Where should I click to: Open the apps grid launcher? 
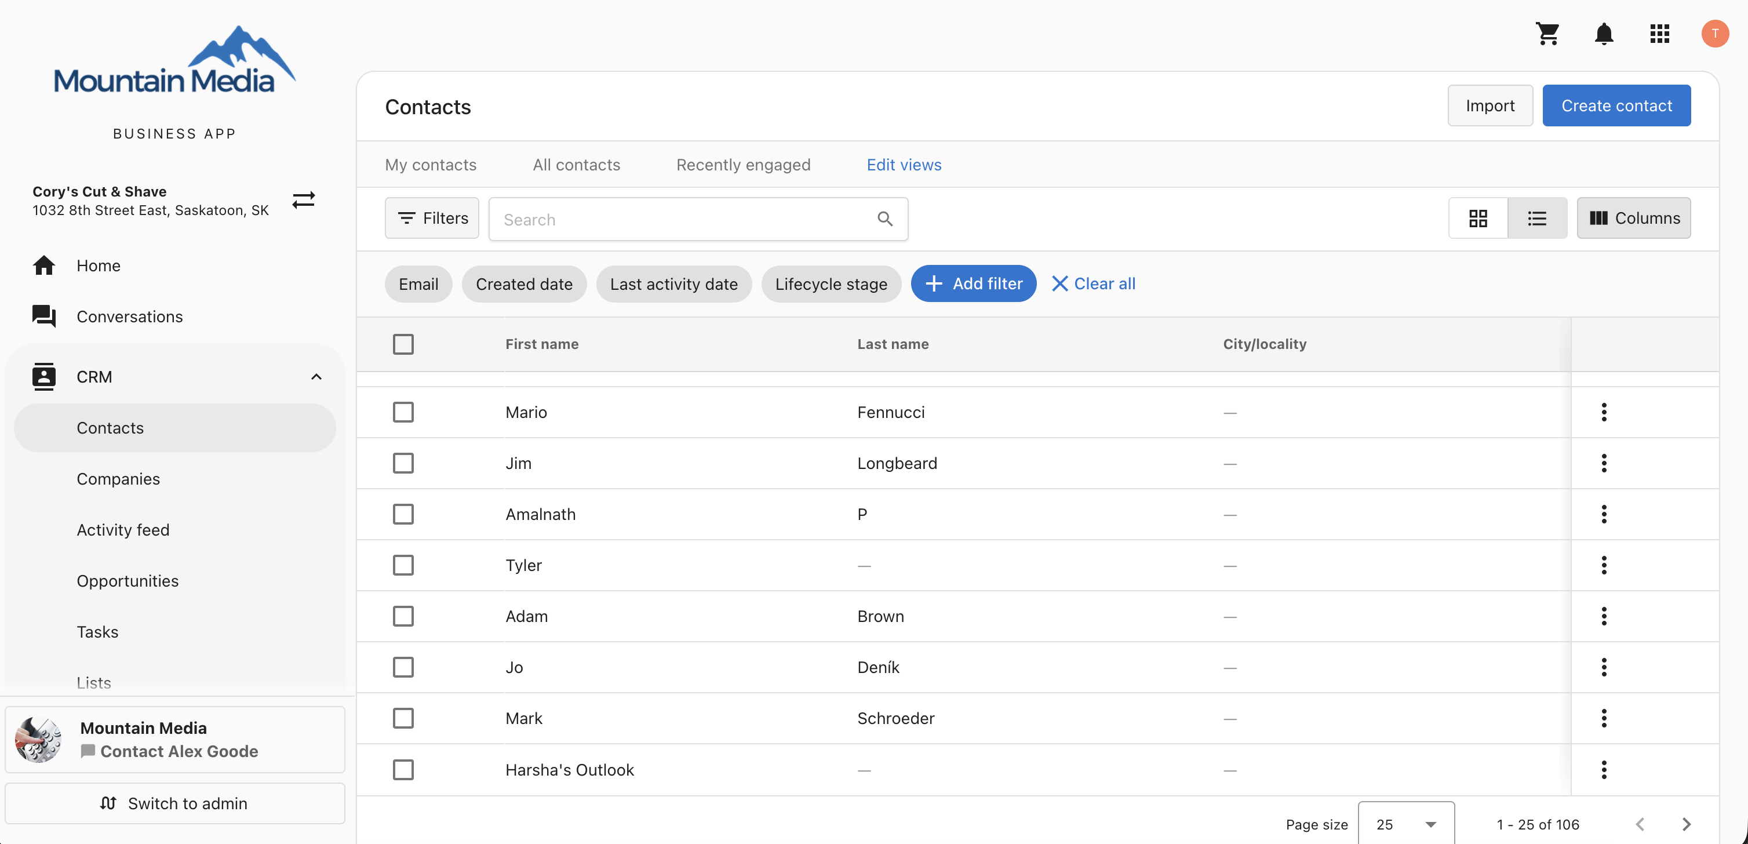[x=1659, y=33]
